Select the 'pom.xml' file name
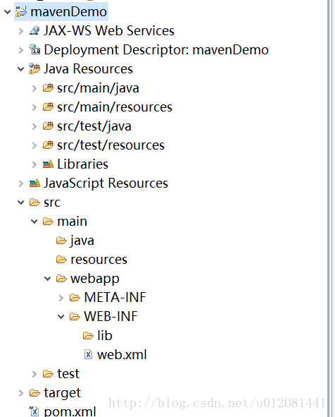 tap(70, 411)
